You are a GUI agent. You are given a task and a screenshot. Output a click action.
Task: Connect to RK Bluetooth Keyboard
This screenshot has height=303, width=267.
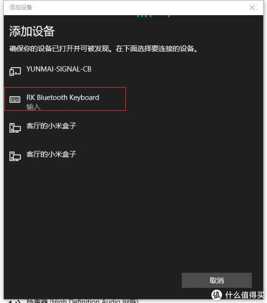pos(65,99)
